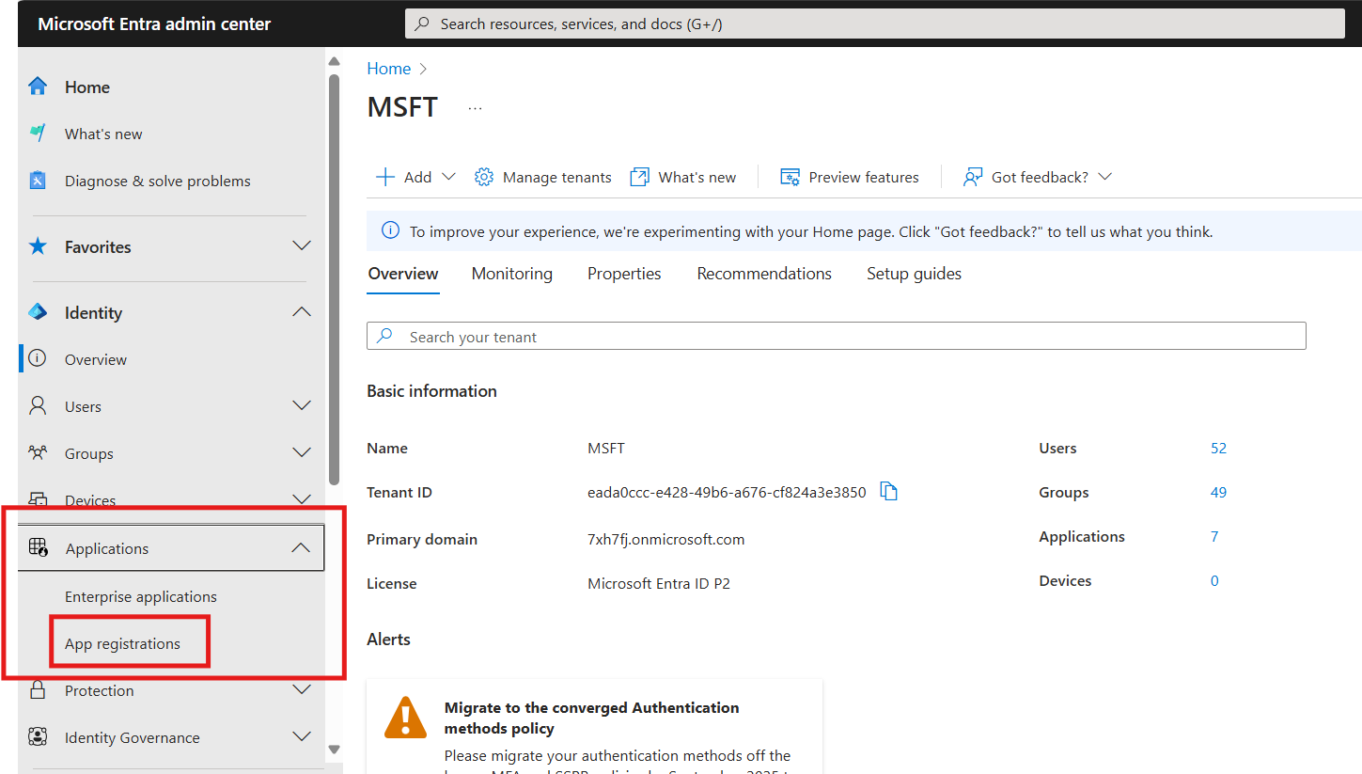1362x774 pixels.
Task: Click the plus icon beside Add
Action: click(385, 177)
